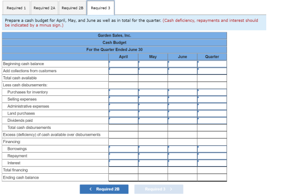Viewport: 297px width, 195px height.
Task: Select the Required 2B tab
Action: click(72, 8)
